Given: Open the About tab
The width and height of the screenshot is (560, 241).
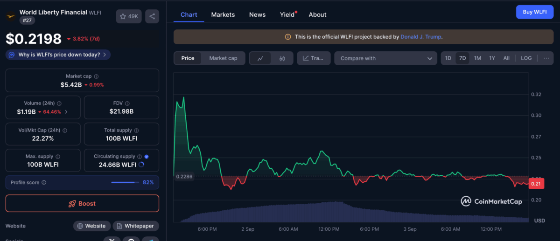Looking at the screenshot, I should [317, 14].
